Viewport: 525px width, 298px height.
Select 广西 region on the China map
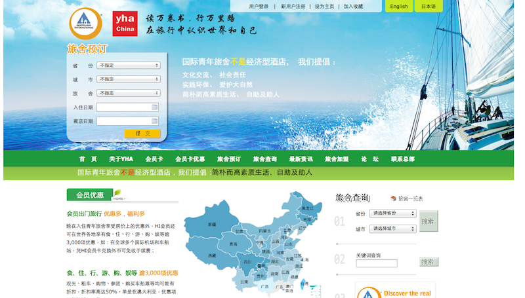tap(264, 287)
